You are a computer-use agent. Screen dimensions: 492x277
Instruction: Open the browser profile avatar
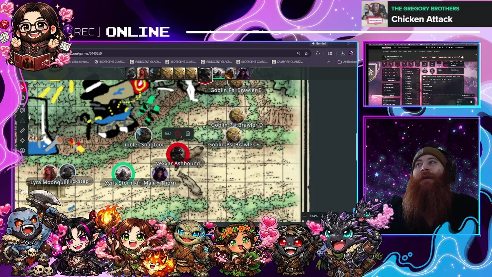(x=351, y=53)
